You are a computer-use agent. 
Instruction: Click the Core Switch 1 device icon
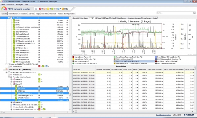click(x=14, y=107)
